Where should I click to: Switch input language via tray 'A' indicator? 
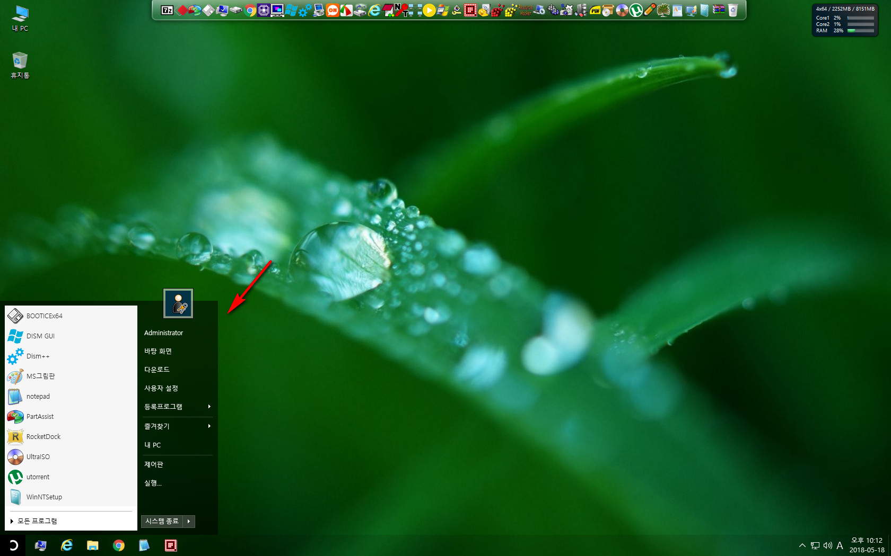[x=840, y=545]
